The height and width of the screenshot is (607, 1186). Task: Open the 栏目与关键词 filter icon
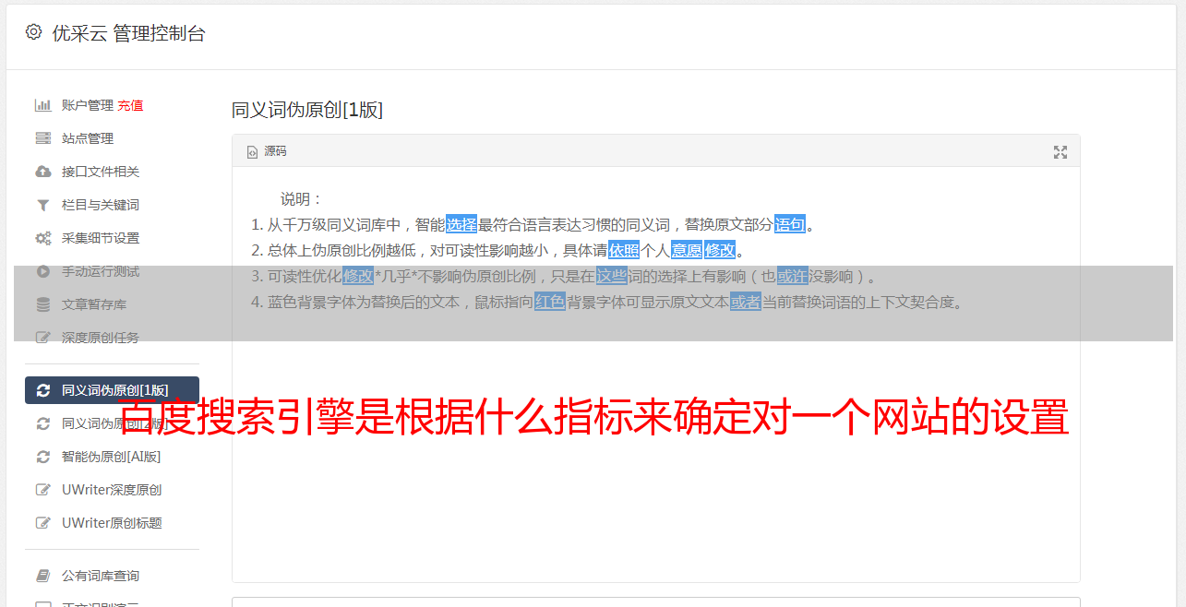click(x=42, y=205)
